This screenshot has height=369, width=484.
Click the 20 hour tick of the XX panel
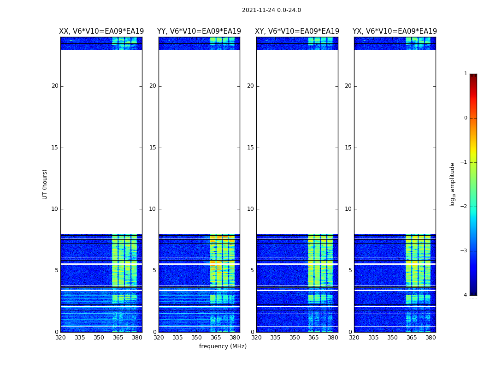55,86
